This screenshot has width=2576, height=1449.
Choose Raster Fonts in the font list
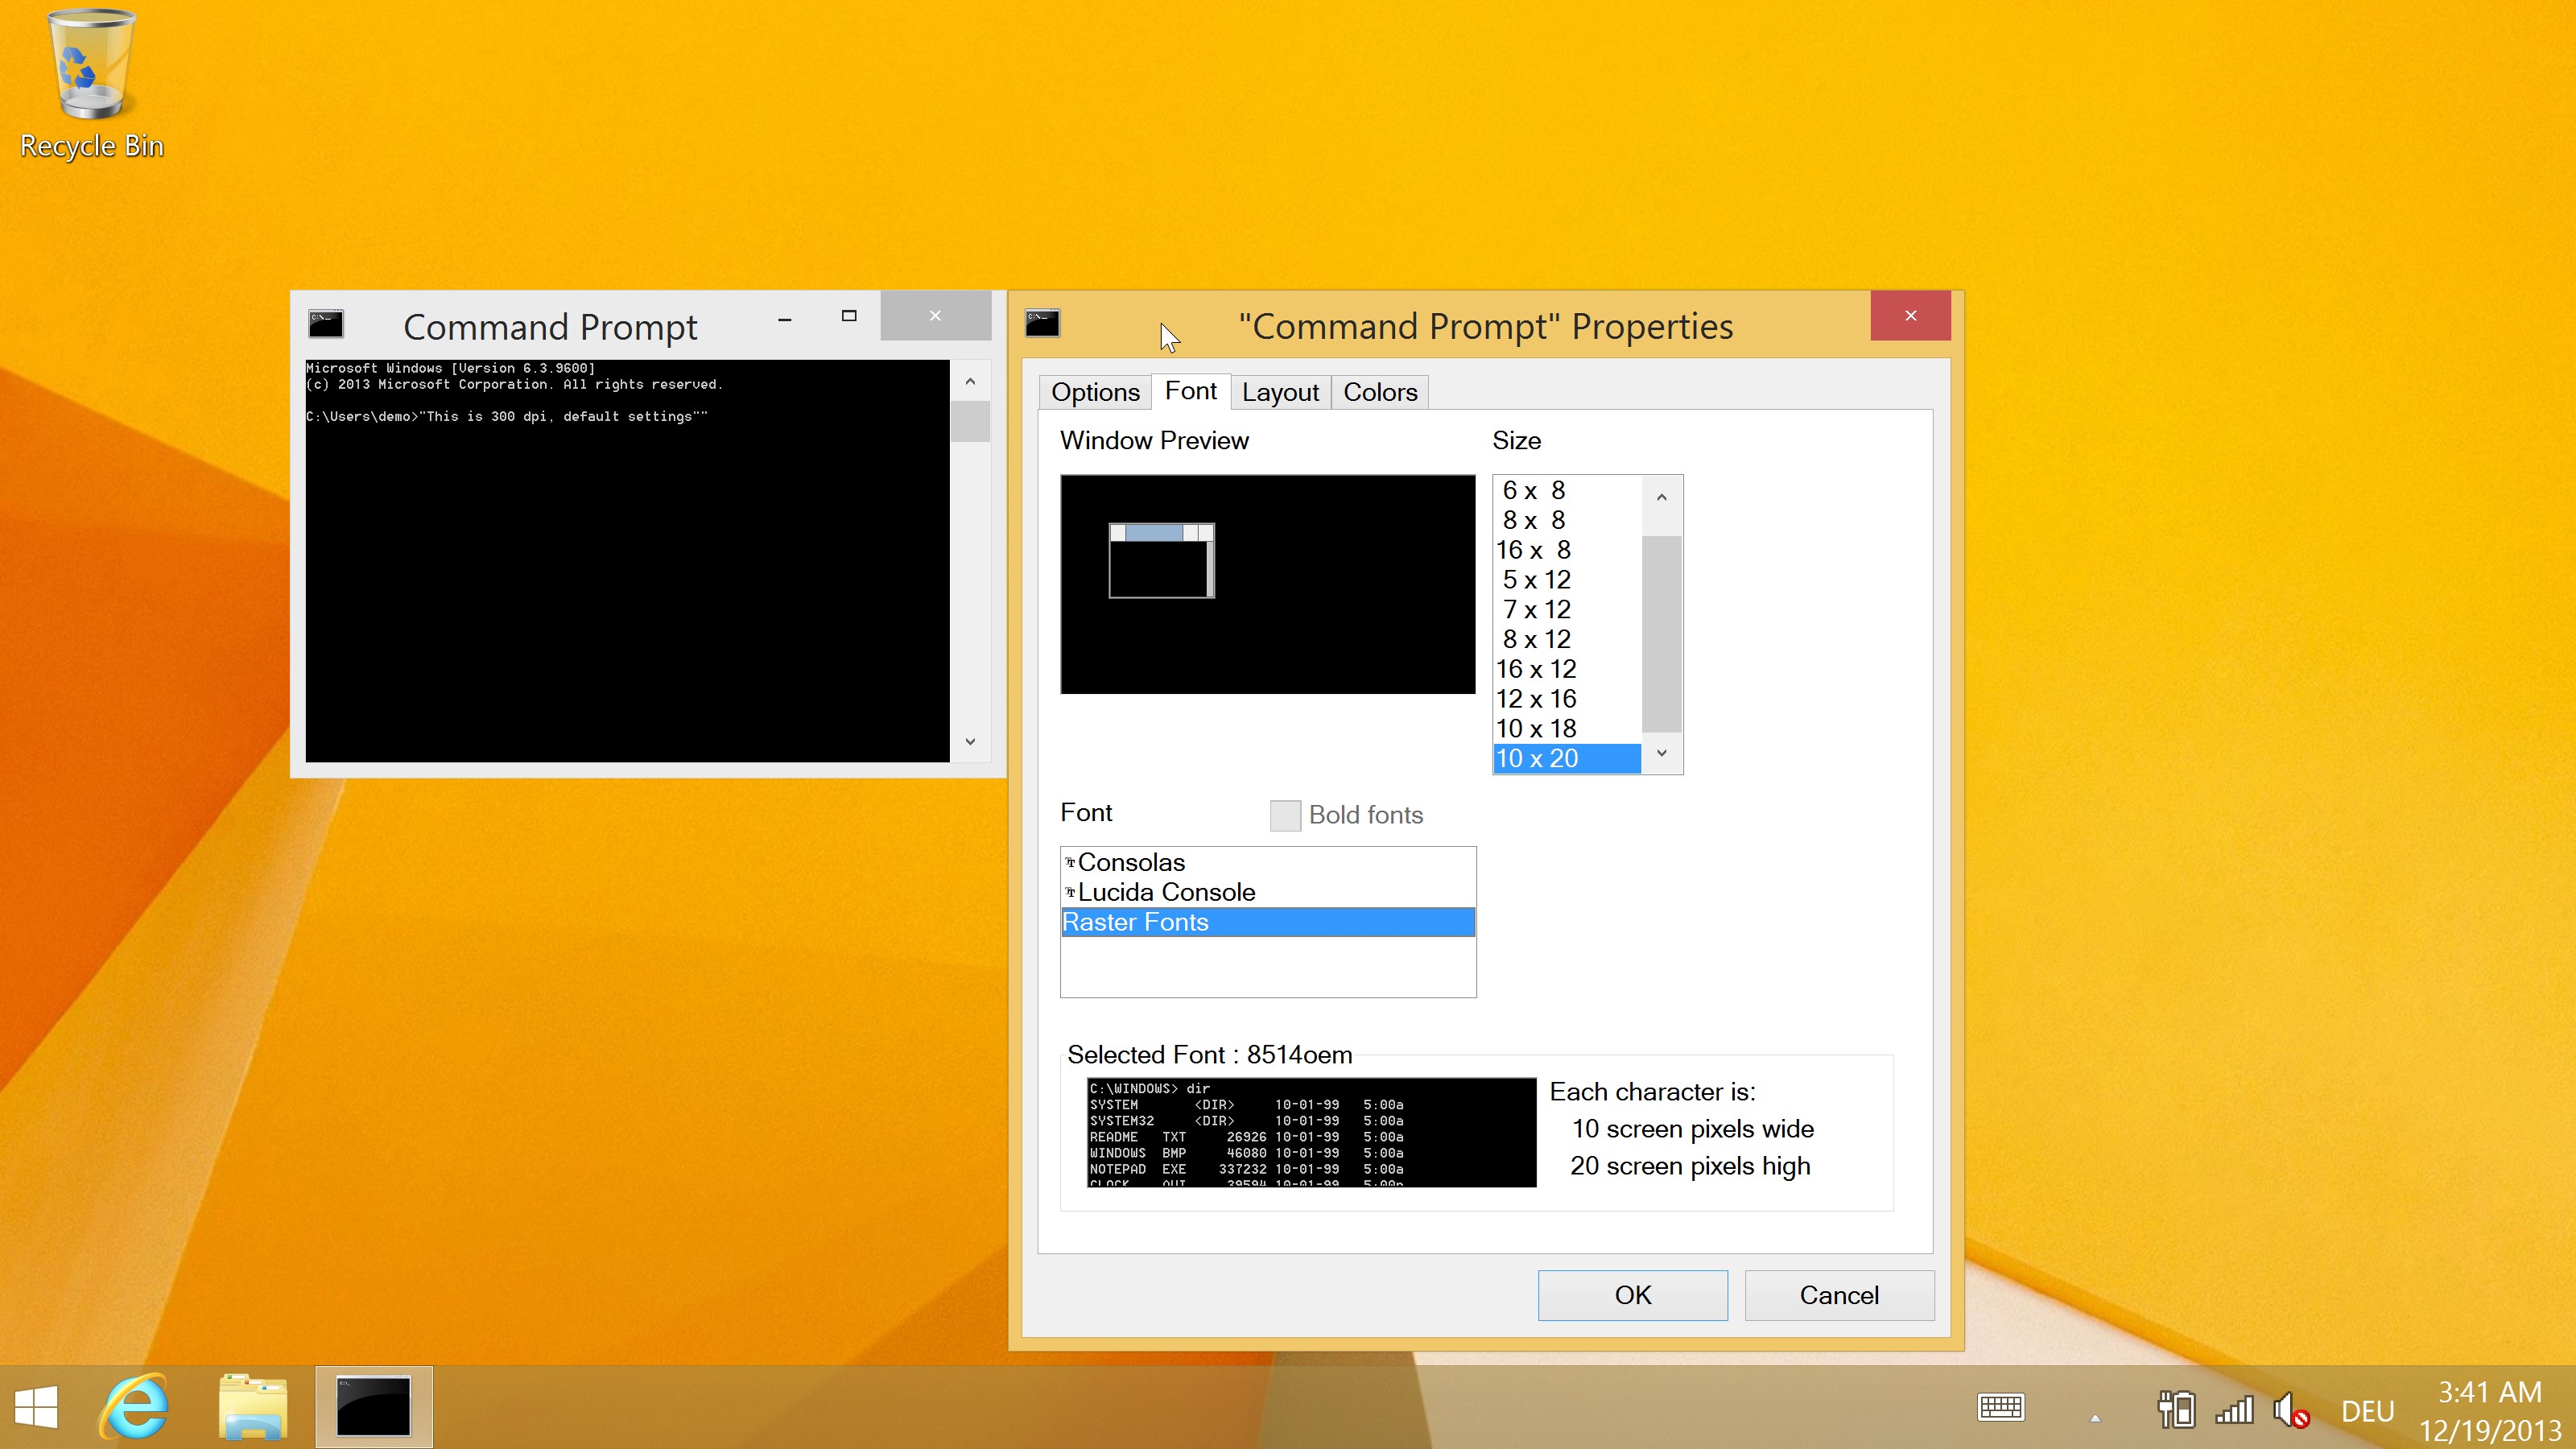1268,922
